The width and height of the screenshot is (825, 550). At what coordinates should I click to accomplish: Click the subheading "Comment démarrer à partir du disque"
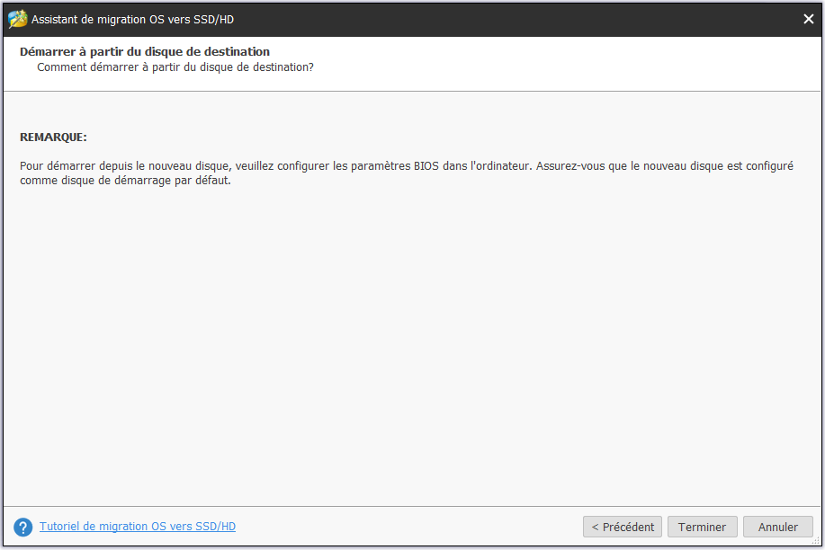click(175, 67)
